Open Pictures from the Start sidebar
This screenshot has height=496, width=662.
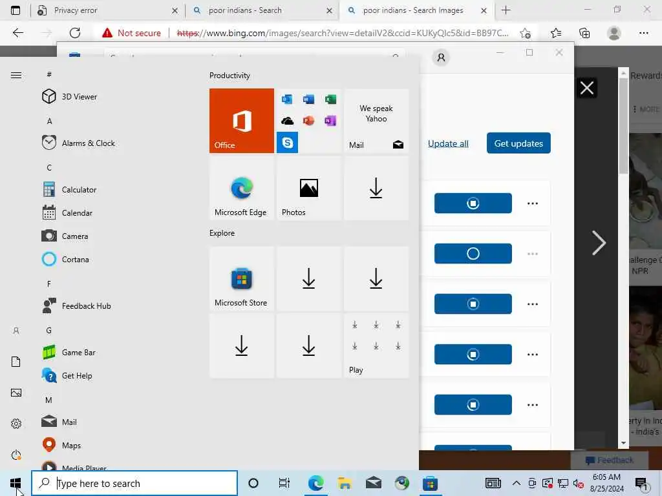tap(16, 393)
